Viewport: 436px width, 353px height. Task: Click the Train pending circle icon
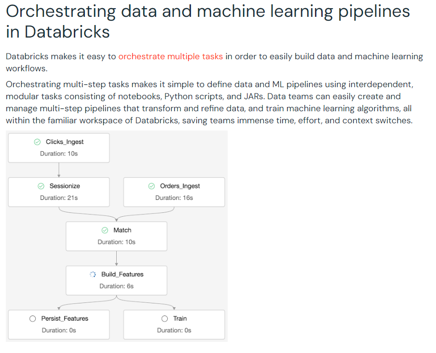pyautogui.click(x=164, y=318)
